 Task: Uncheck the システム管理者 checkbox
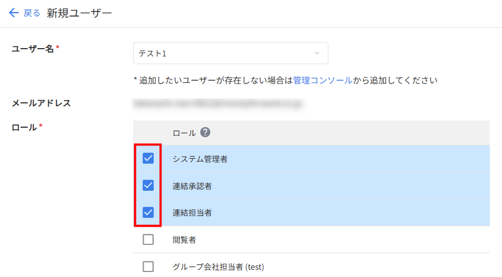pos(148,159)
